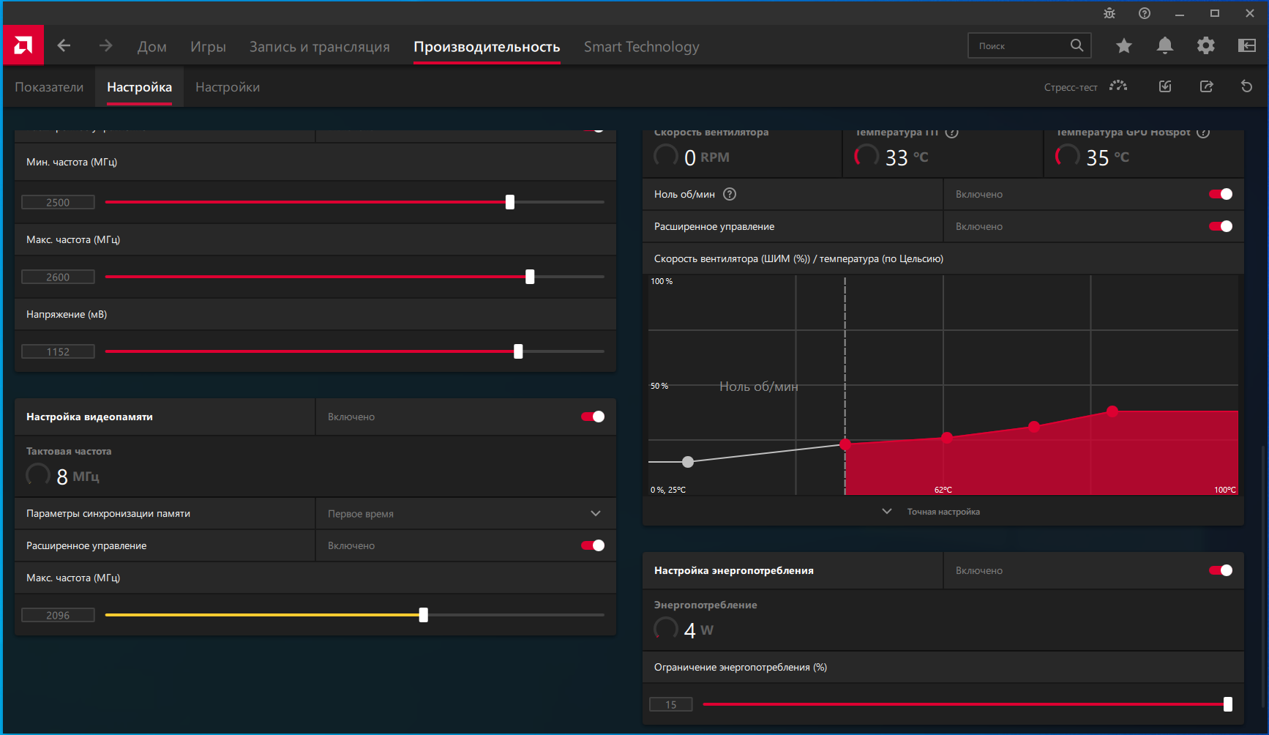Click the 2096 memory frequency field

[58, 615]
